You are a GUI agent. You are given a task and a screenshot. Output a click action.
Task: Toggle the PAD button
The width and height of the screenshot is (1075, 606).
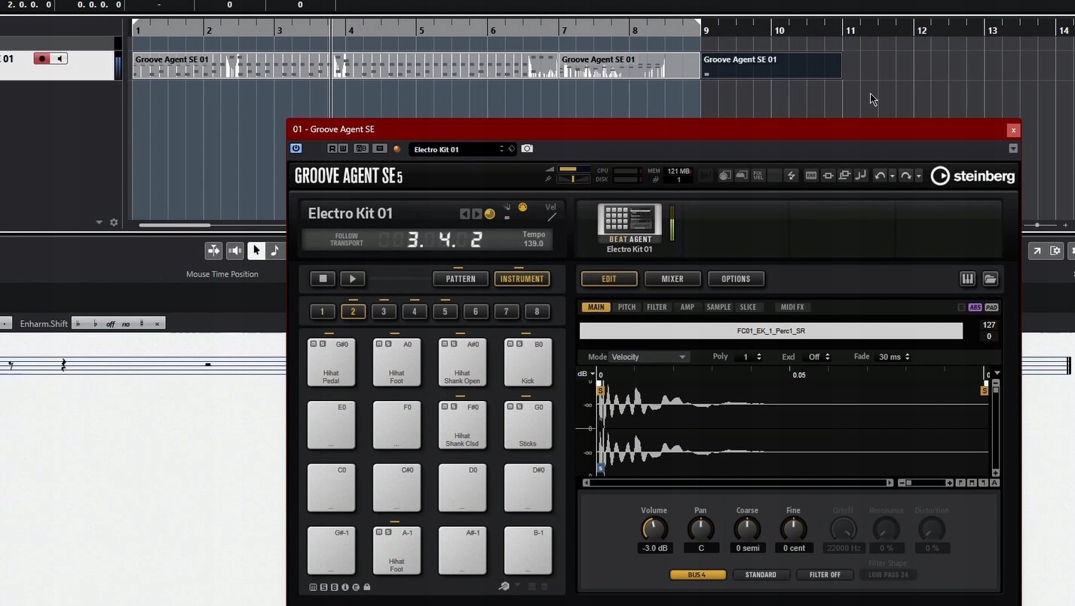[991, 308]
